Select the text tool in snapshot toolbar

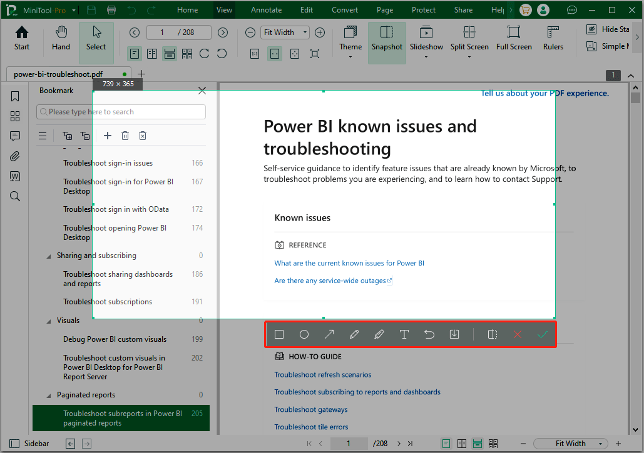point(404,334)
